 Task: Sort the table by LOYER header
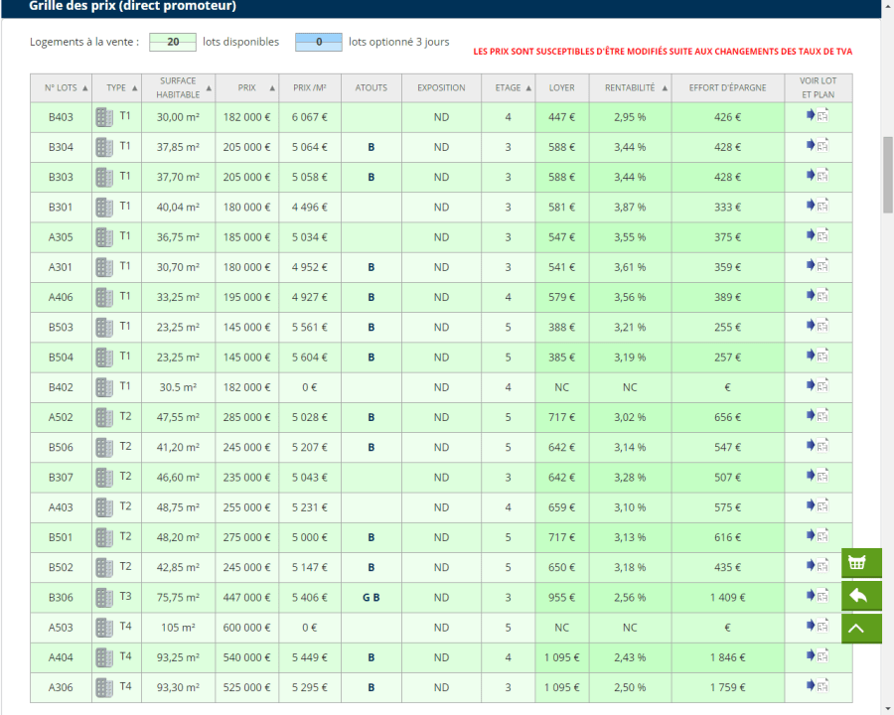[562, 87]
